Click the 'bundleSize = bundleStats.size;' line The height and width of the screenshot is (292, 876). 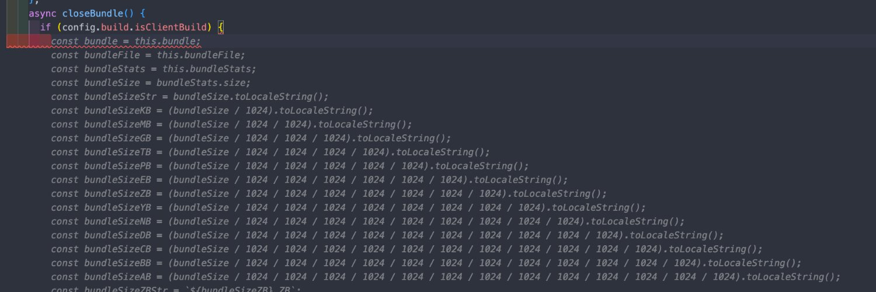[x=168, y=83]
